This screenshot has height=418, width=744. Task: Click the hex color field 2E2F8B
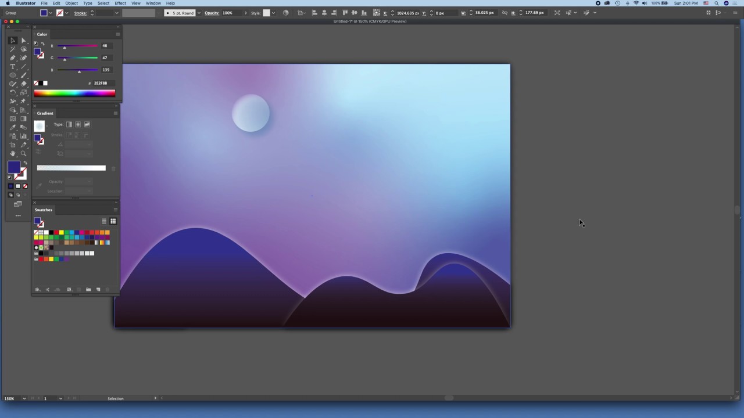click(x=103, y=83)
